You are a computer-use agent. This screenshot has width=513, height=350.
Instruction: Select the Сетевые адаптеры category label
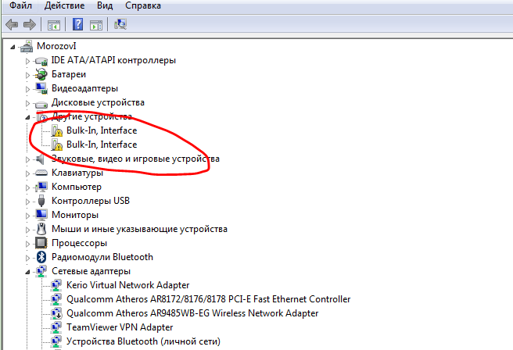pyautogui.click(x=91, y=271)
